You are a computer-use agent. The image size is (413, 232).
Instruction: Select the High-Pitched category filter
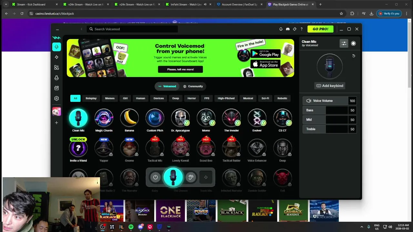click(226, 98)
